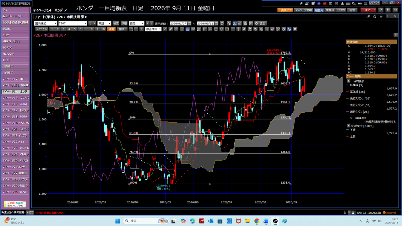Select the rectangle shape drawing tool
The width and height of the screenshot is (402, 226).
pyautogui.click(x=227, y=29)
